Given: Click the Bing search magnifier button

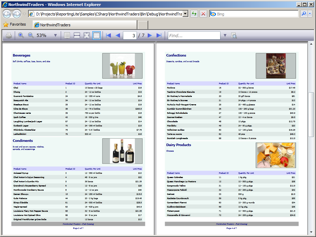Looking at the screenshot, I should (304, 14).
